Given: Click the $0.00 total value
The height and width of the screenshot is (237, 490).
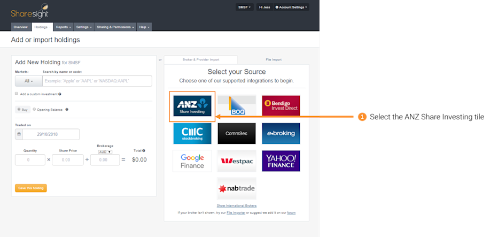Looking at the screenshot, I should [139, 159].
